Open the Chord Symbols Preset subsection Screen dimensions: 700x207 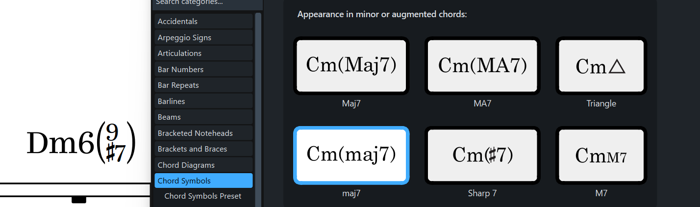coord(203,196)
